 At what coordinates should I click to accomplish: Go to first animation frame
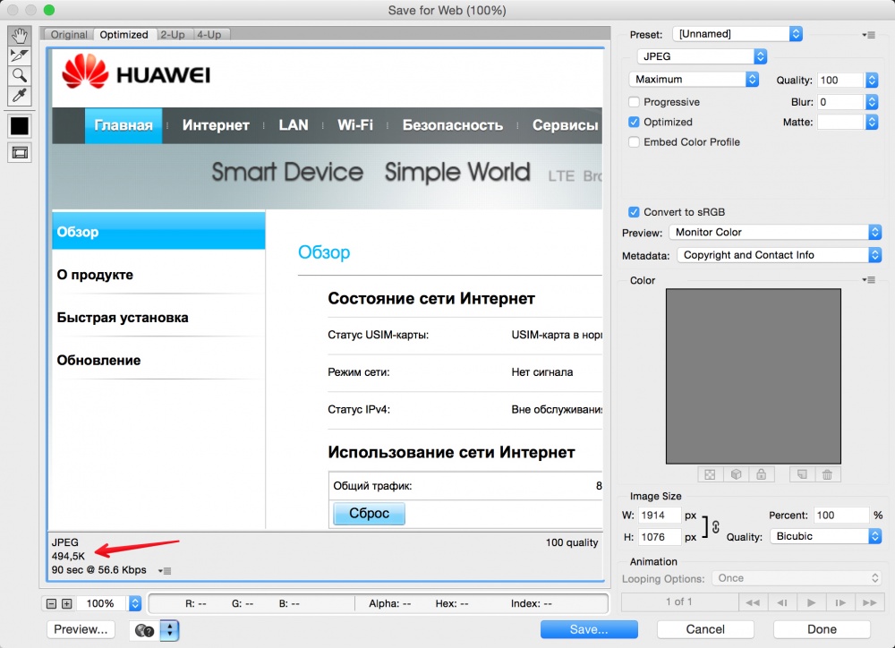(x=753, y=602)
